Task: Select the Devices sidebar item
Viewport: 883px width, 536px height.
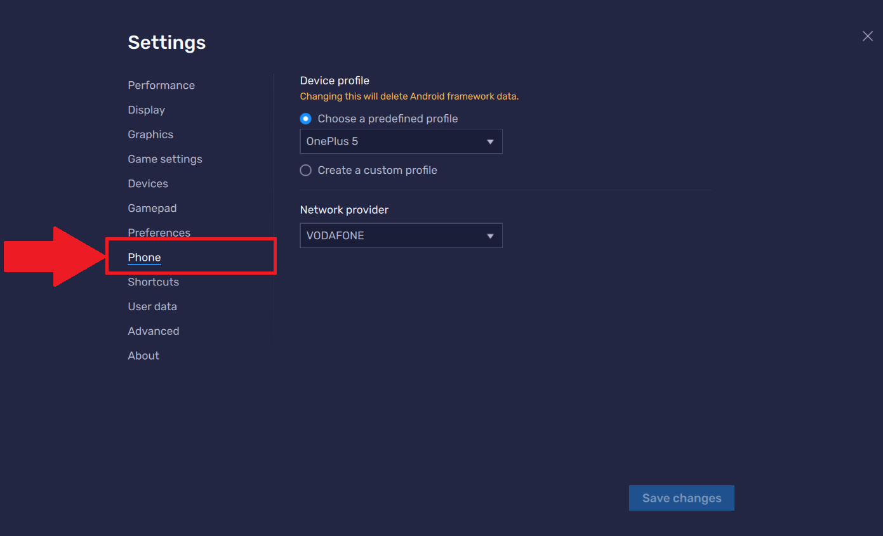Action: coord(148,183)
